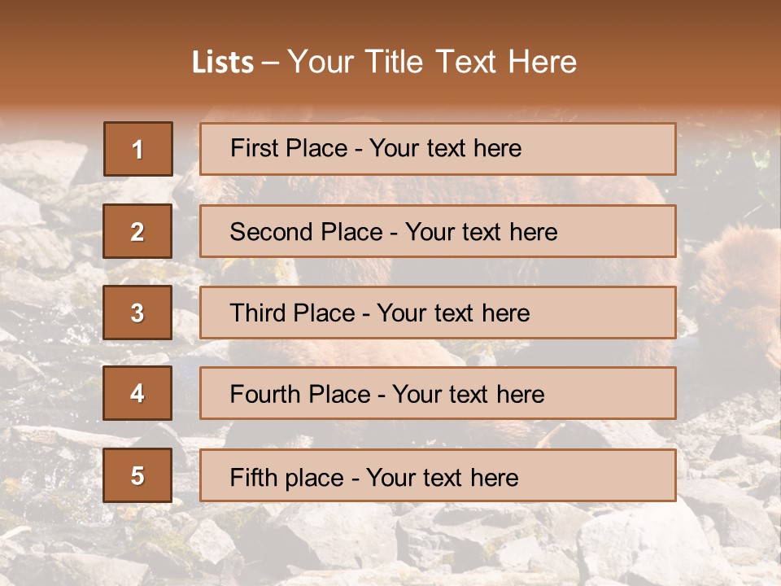Viewport: 781px width, 586px height.
Task: Click the slide title text
Action: (x=385, y=62)
